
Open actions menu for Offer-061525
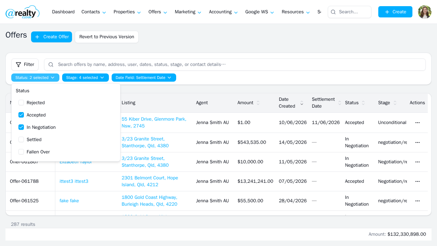point(417,201)
